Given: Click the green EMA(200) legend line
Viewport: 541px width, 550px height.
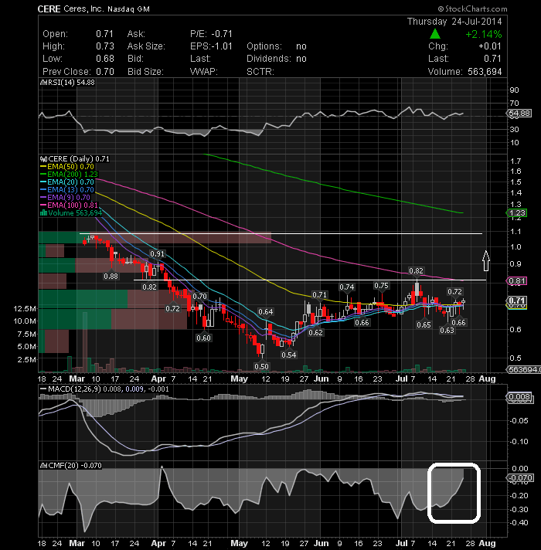Looking at the screenshot, I should [43, 175].
